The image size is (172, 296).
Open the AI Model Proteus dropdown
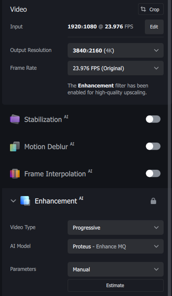click(115, 246)
